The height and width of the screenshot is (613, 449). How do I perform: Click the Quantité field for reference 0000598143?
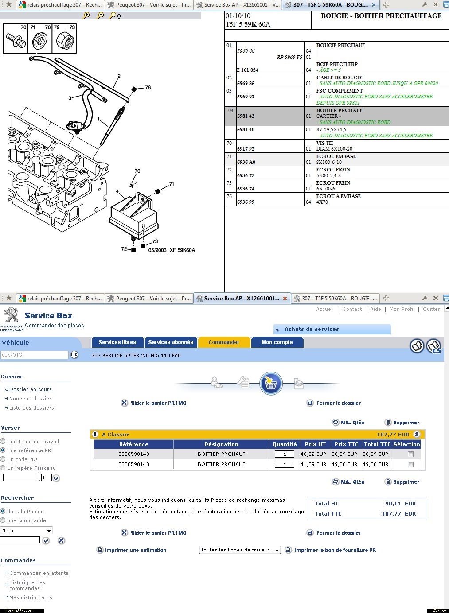pyautogui.click(x=285, y=464)
